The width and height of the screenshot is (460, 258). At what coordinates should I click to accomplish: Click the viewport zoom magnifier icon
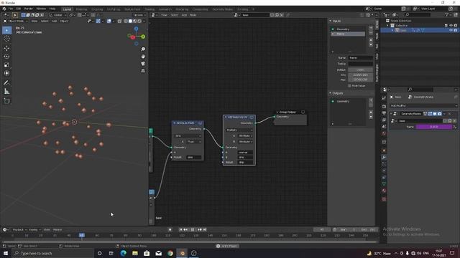(143, 49)
